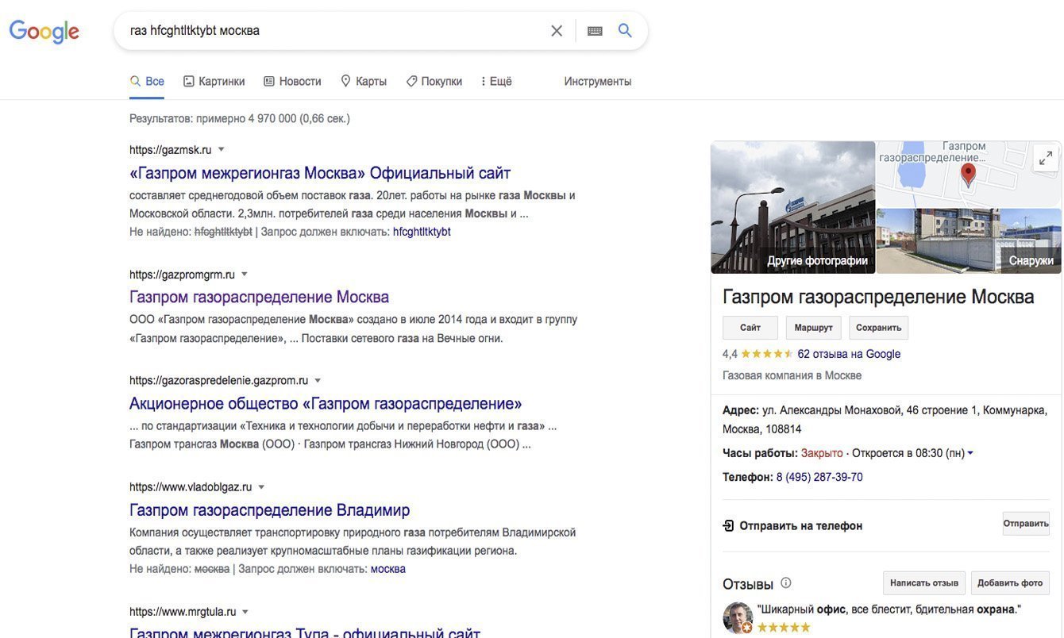
Task: Clear the search query with the X icon
Action: [x=557, y=31]
